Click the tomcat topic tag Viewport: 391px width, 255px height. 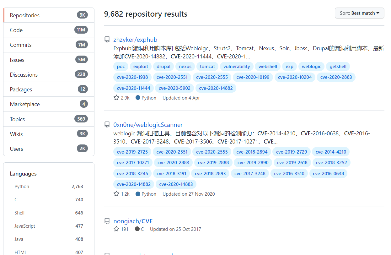coord(207,67)
